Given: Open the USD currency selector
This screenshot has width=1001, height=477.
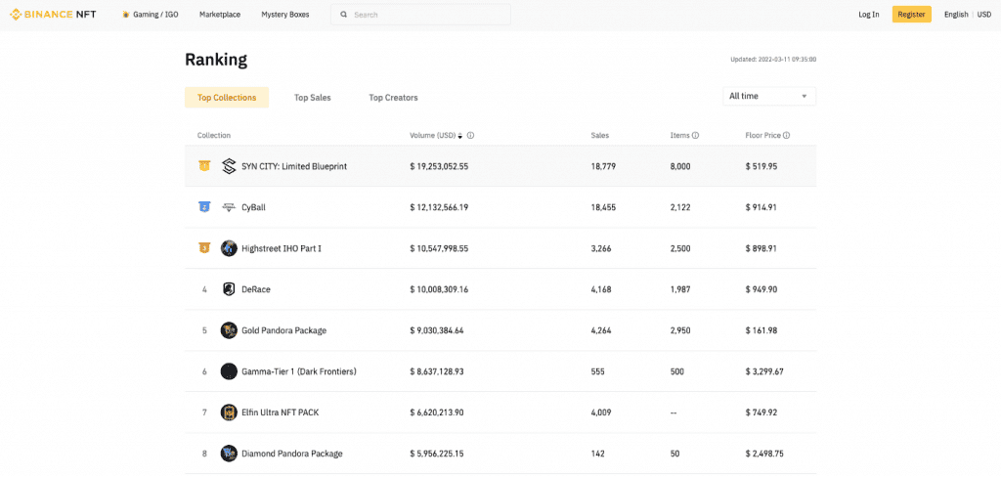Looking at the screenshot, I should pos(983,14).
